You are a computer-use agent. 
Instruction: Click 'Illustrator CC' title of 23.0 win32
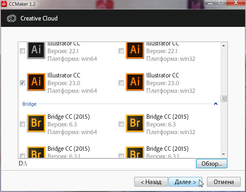click(163, 75)
